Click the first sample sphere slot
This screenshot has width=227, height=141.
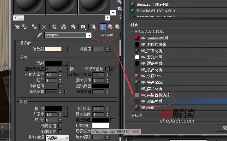point(29,7)
